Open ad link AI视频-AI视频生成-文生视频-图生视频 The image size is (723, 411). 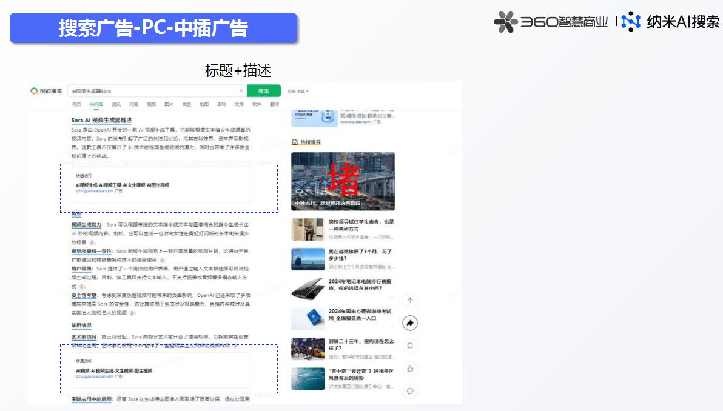tap(114, 370)
